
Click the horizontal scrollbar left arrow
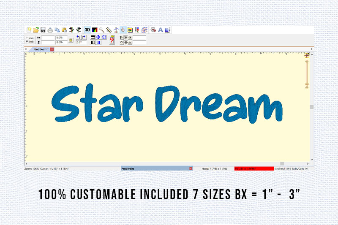click(x=26, y=164)
